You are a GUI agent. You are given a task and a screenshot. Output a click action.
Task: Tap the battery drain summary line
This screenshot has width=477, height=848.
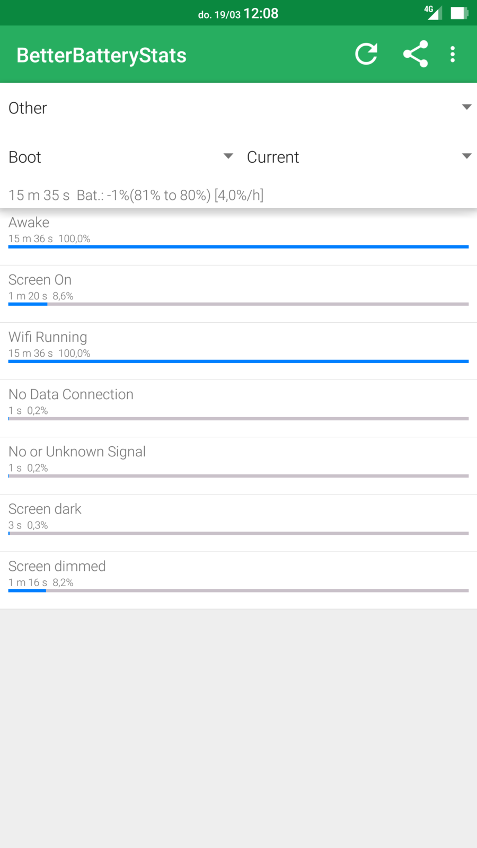pyautogui.click(x=136, y=195)
